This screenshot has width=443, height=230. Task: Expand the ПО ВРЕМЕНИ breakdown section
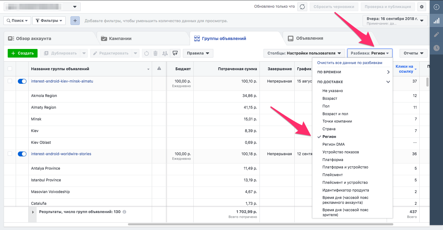(x=352, y=72)
